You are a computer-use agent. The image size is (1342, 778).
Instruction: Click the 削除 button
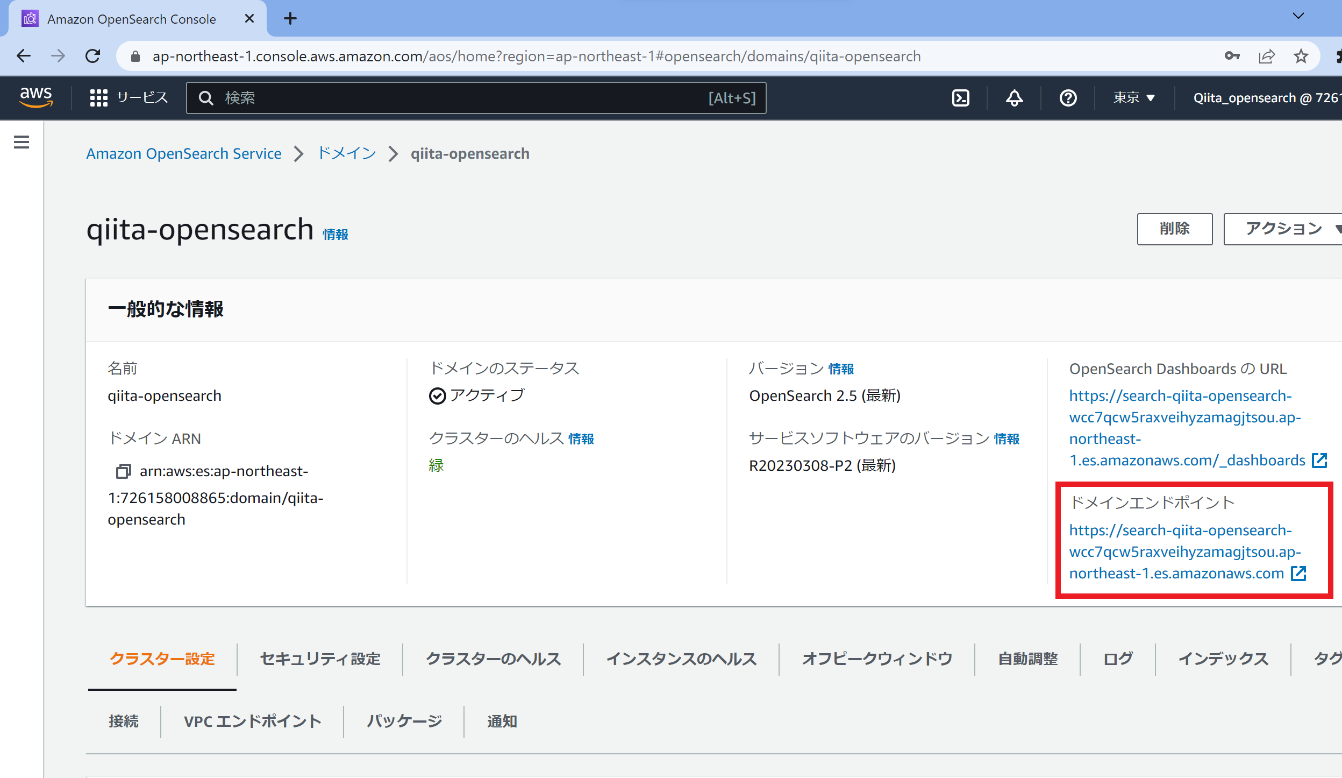click(1174, 229)
